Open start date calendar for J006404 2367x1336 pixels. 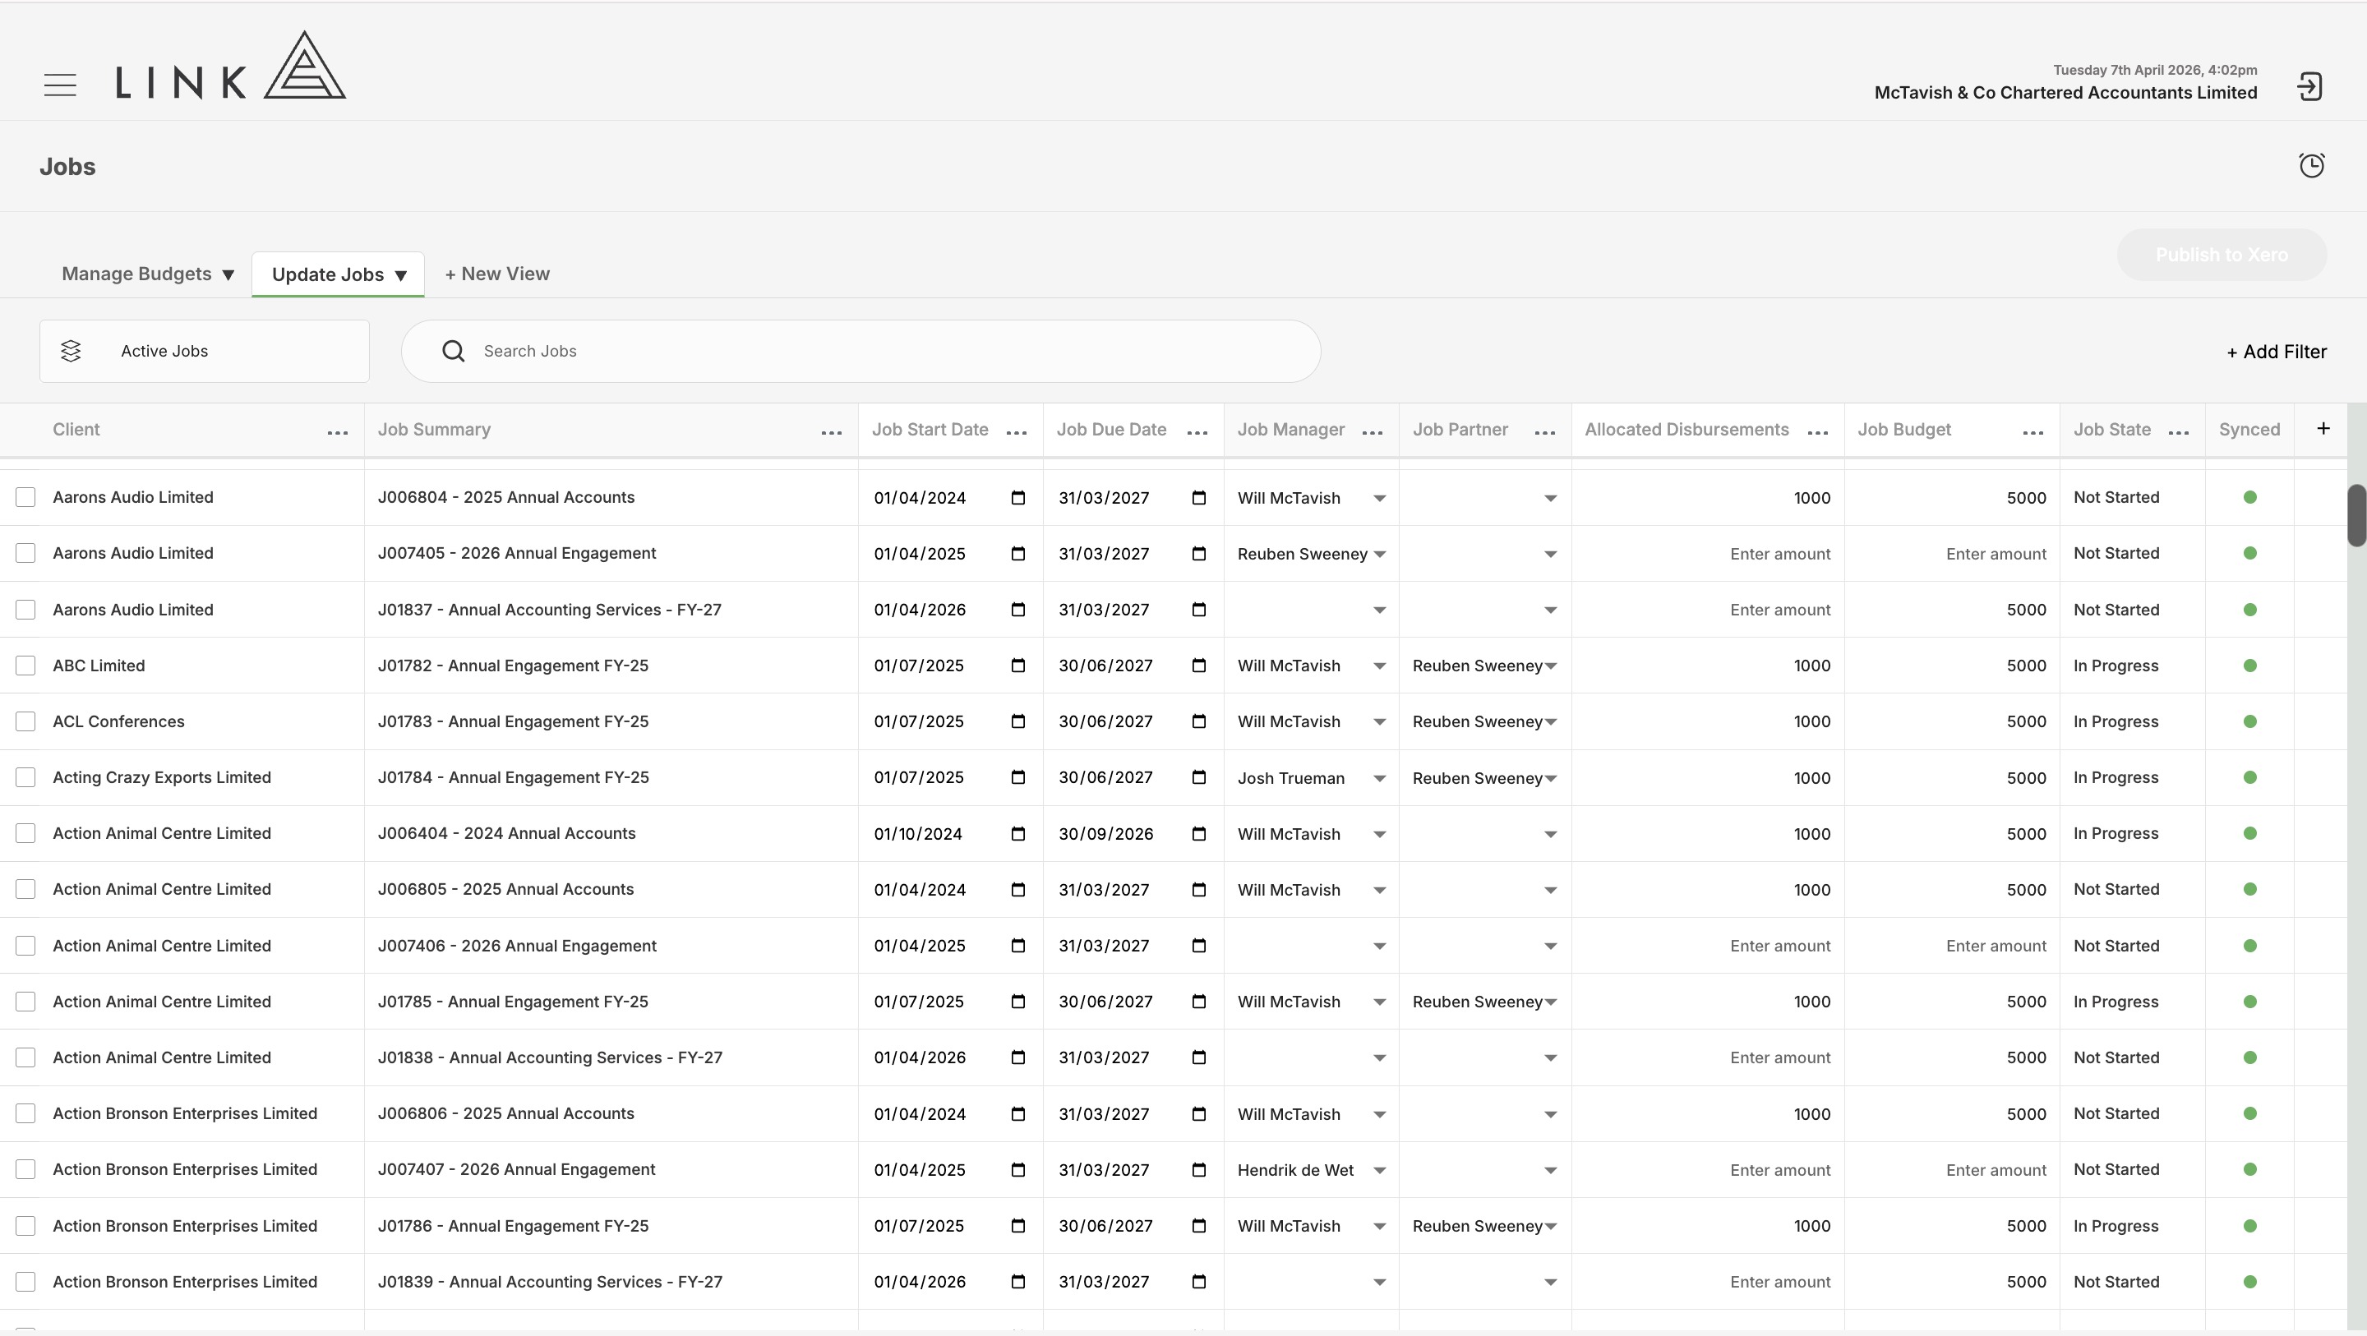1018,833
